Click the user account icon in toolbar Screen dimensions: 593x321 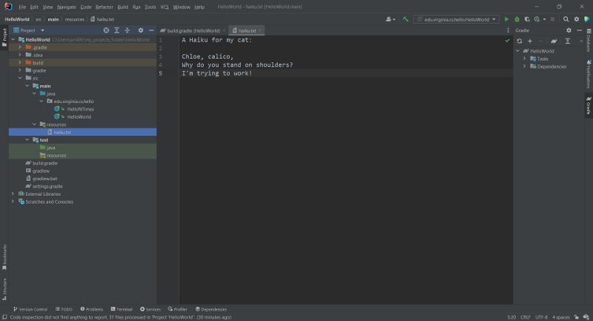coord(389,19)
